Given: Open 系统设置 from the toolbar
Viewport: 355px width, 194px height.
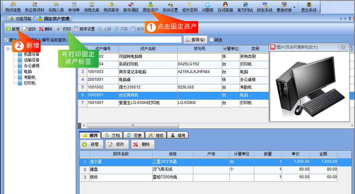Looking at the screenshot, I should (x=170, y=7).
